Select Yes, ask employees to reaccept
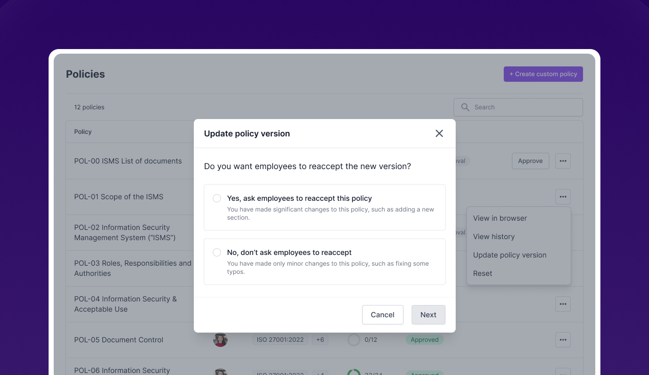 pos(217,198)
